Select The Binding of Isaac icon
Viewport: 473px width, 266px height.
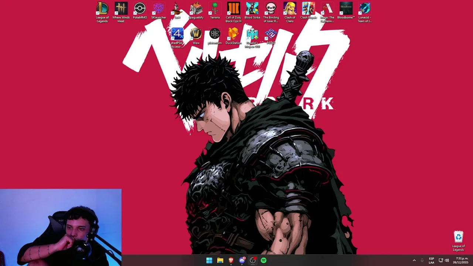[x=271, y=12]
